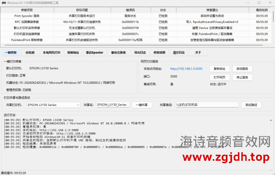Viewport: 275px width, 175px height.
Task: Click 写入 RpcAuthnLevelPrivacyEnabled=0 cell
Action: pyautogui.click(x=212, y=22)
